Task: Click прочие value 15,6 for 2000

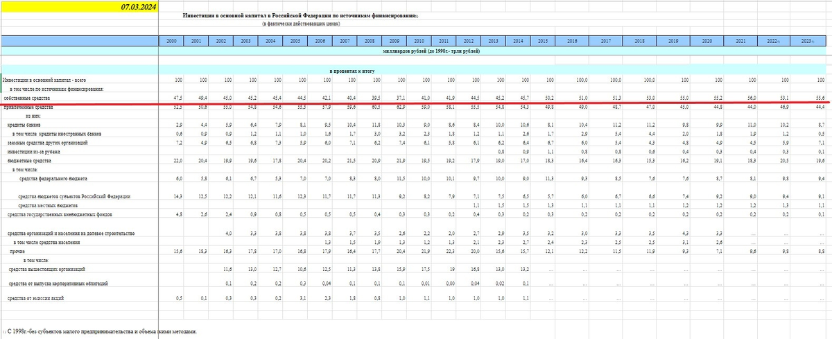Action: pyautogui.click(x=177, y=251)
